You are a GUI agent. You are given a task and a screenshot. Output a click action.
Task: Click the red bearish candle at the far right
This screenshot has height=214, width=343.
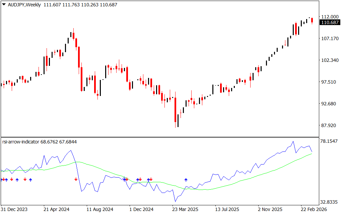click(312, 20)
